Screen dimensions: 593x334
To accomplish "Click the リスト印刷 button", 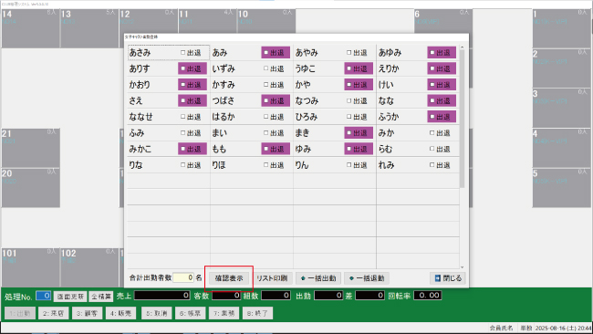I will coord(272,278).
